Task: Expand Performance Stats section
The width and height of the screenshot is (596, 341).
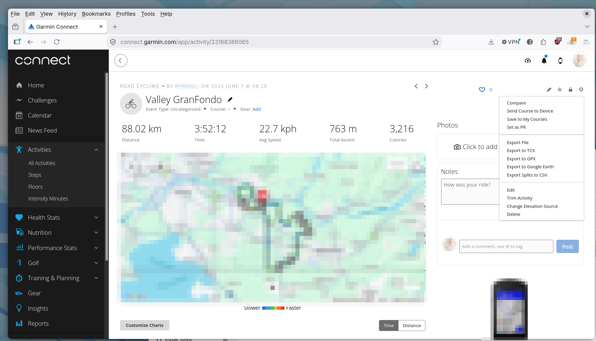Action: point(96,248)
